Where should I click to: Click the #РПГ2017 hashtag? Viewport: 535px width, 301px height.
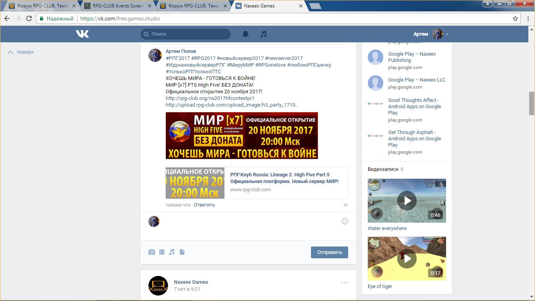coord(178,58)
